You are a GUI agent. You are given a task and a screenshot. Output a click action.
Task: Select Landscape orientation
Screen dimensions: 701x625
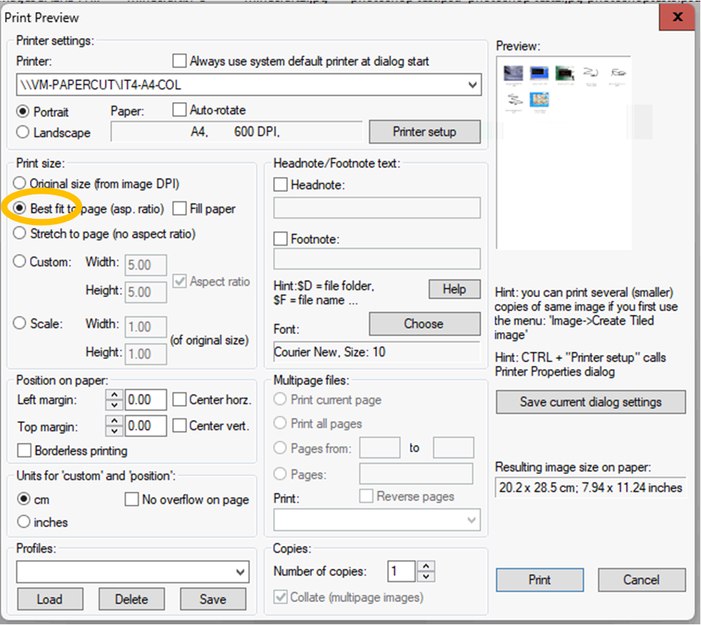[23, 132]
